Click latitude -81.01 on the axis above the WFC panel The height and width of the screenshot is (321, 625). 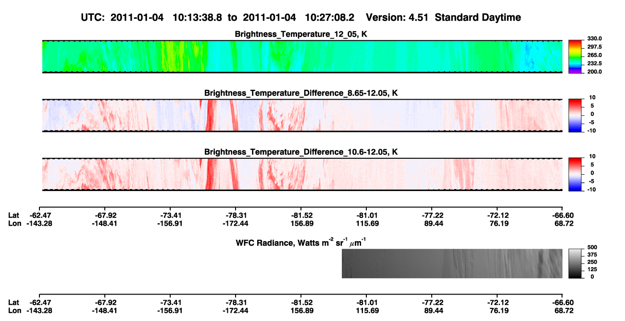367,215
